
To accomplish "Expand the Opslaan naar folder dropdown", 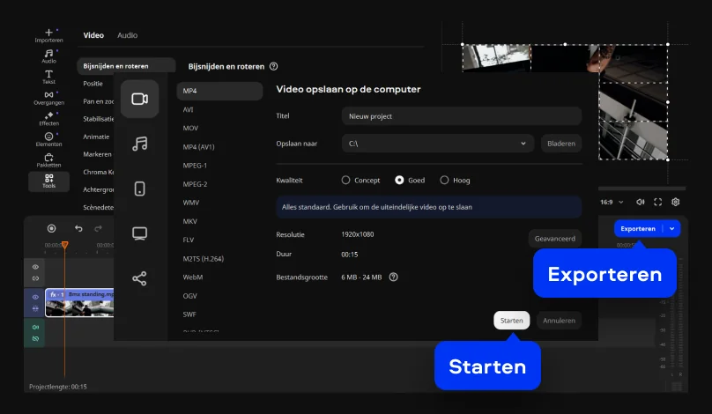I will click(523, 143).
